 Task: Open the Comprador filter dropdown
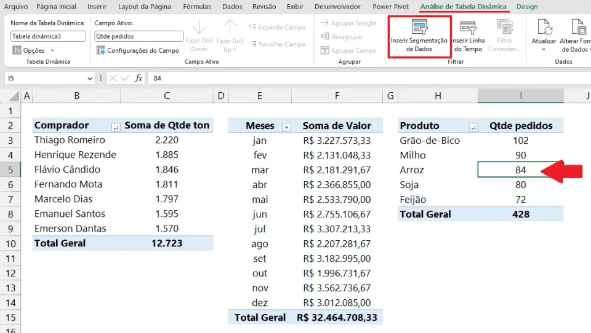[x=116, y=127]
